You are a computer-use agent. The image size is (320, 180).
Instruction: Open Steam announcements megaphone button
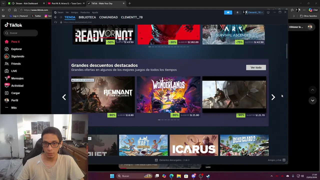[x=228, y=12]
